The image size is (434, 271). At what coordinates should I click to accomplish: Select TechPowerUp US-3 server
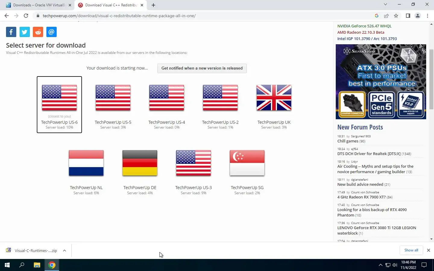[193, 170]
